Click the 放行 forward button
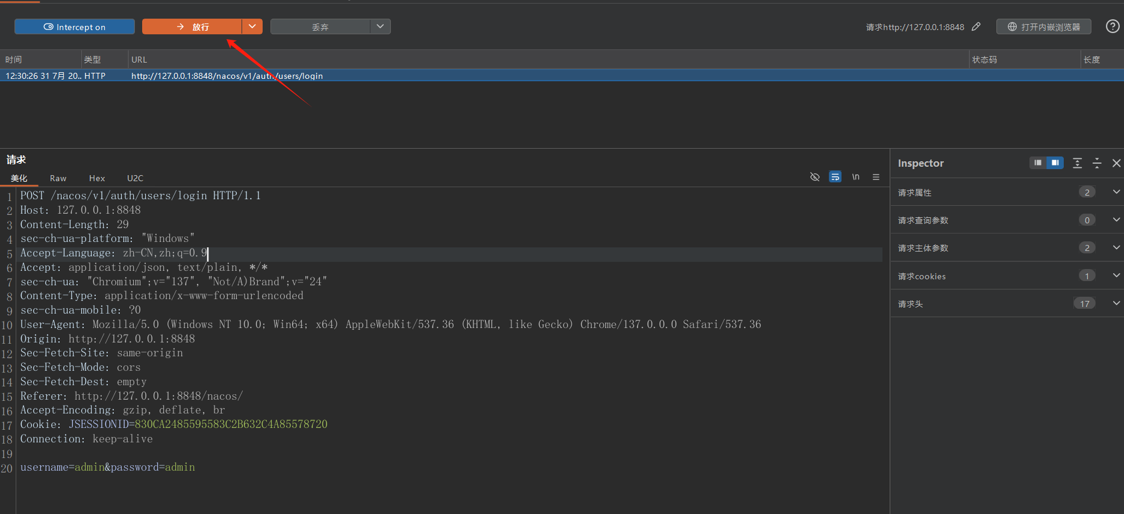This screenshot has height=514, width=1124. [x=192, y=26]
